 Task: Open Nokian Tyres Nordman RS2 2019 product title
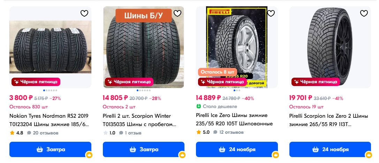tap(49, 121)
